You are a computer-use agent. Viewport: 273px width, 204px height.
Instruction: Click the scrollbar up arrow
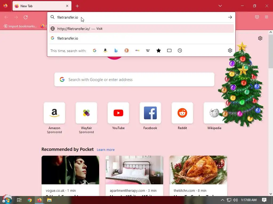point(271,32)
